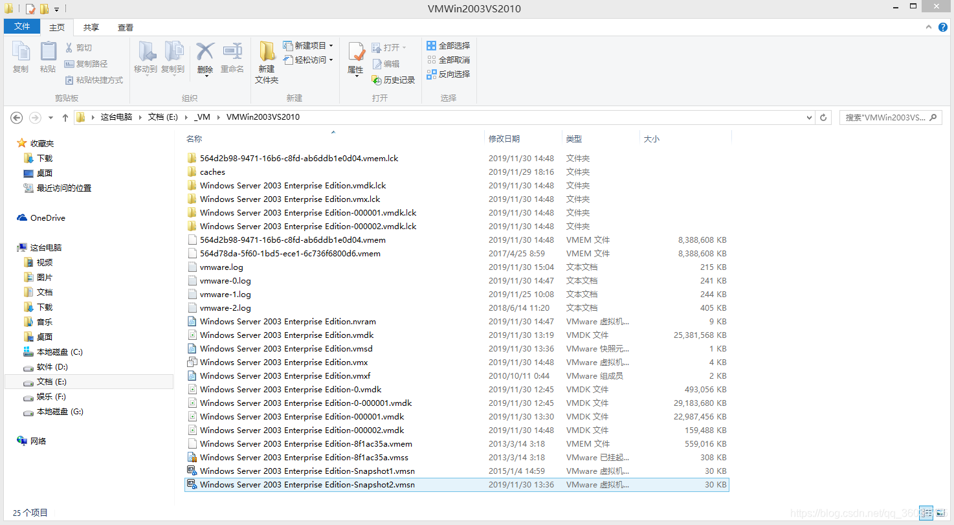Click the Copy icon in ribbon
The height and width of the screenshot is (525, 954).
21,52
